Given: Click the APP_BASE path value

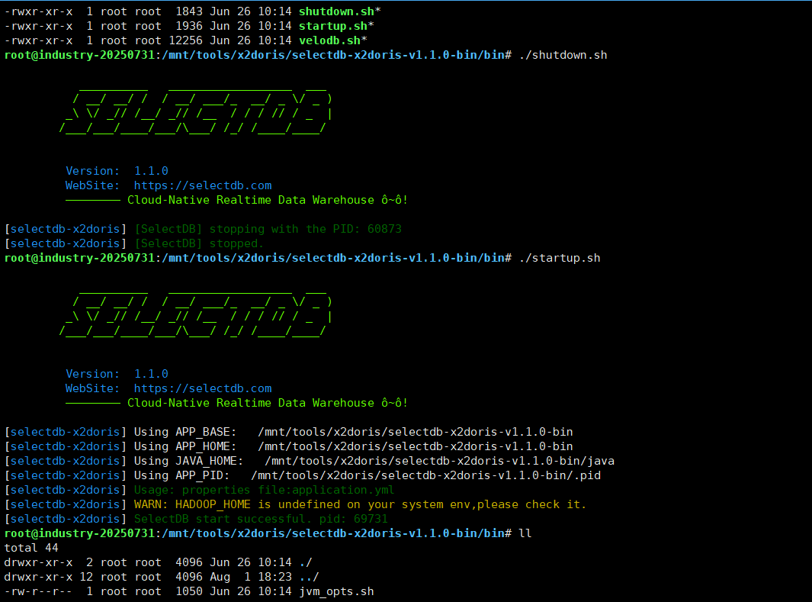Looking at the screenshot, I should tap(416, 432).
